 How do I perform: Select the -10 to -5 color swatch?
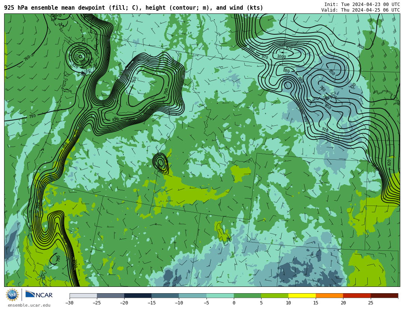click(x=193, y=295)
